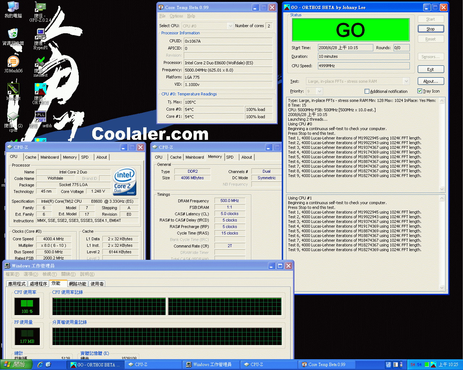This screenshot has width=463, height=370.
Task: Open the Select CPU dropdown in Core Temp
Action: [229, 26]
